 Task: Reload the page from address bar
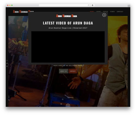tap(88, 5)
